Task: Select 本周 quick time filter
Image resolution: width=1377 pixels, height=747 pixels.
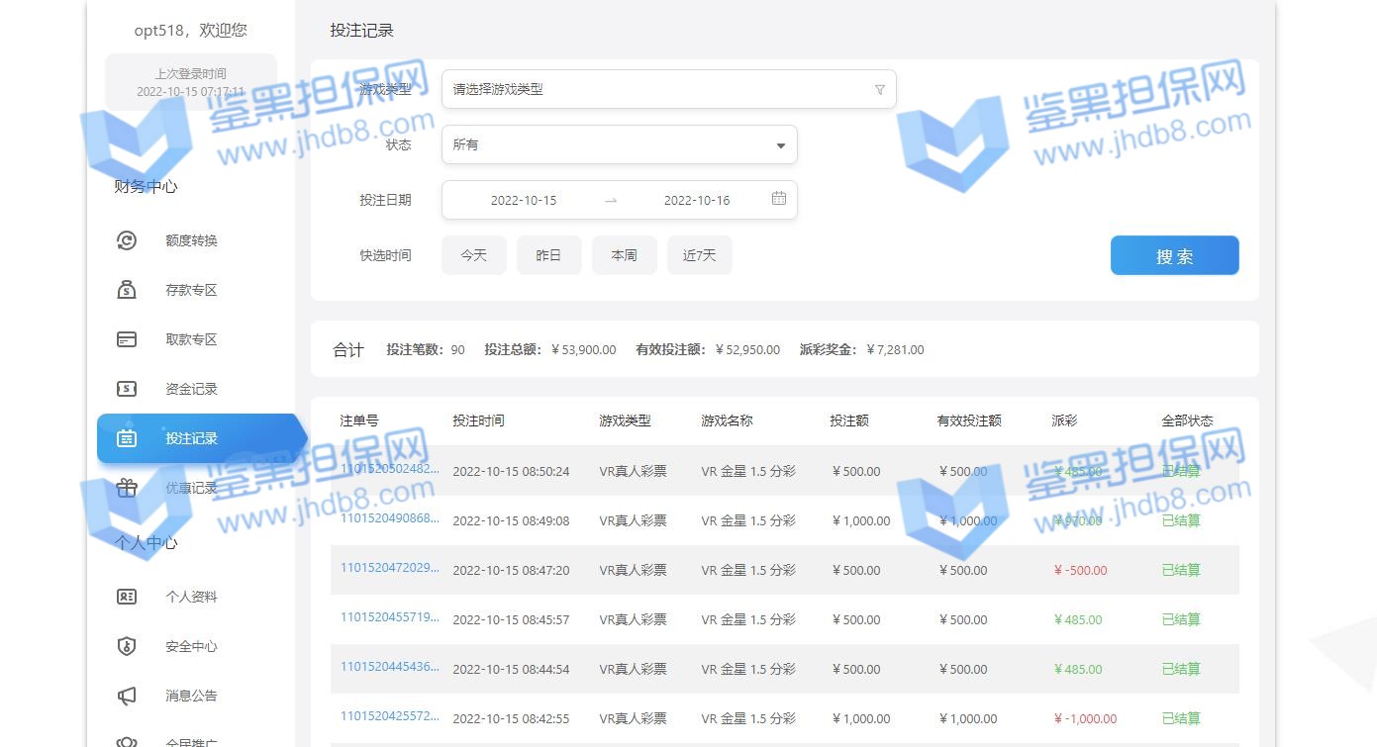Action: (x=624, y=255)
